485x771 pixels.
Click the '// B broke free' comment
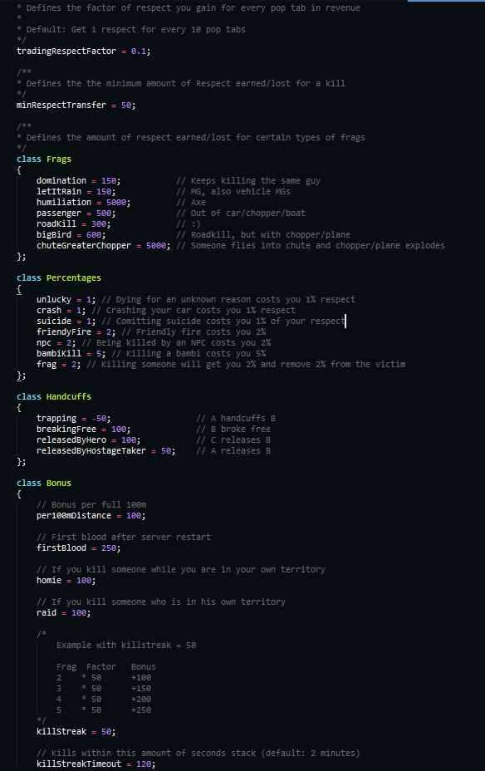(x=233, y=430)
